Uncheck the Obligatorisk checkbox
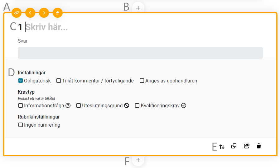Viewport: 280px width, 168px height. click(21, 81)
